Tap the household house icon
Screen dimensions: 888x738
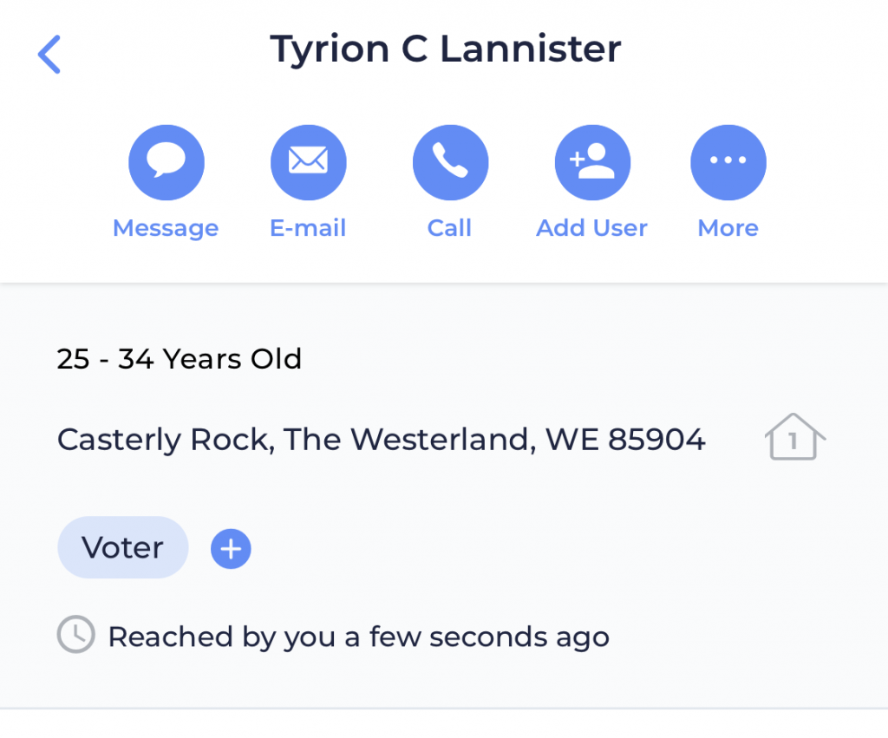794,437
